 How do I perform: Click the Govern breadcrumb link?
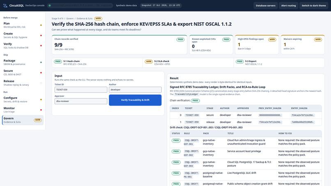[x=70, y=18]
